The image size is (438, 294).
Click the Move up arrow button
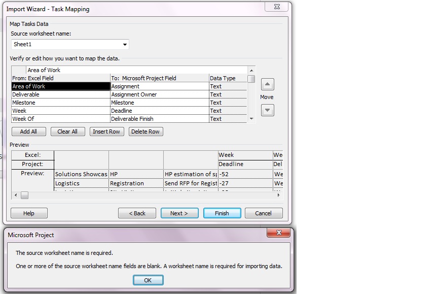click(x=267, y=84)
